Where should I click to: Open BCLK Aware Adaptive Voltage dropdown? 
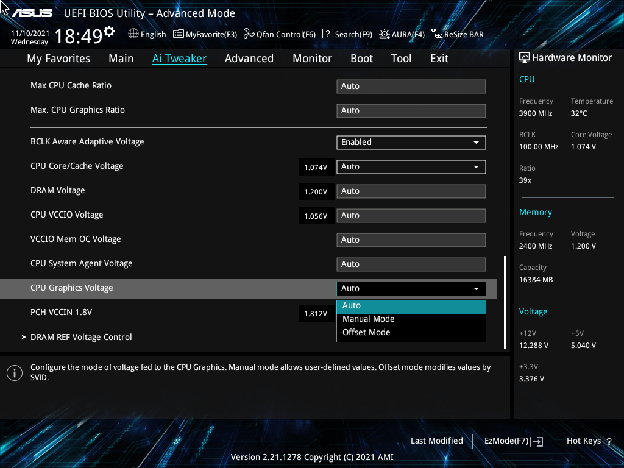point(411,143)
